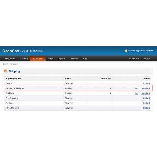This screenshot has width=157, height=157.
Task: Select the 'Flat Rate' name cell
Action: [9, 93]
